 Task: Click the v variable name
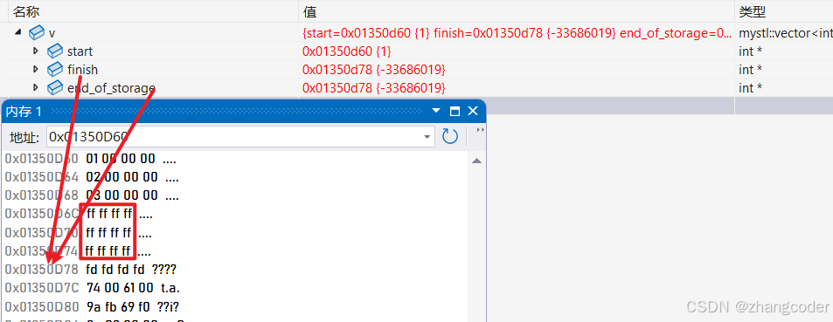[52, 33]
